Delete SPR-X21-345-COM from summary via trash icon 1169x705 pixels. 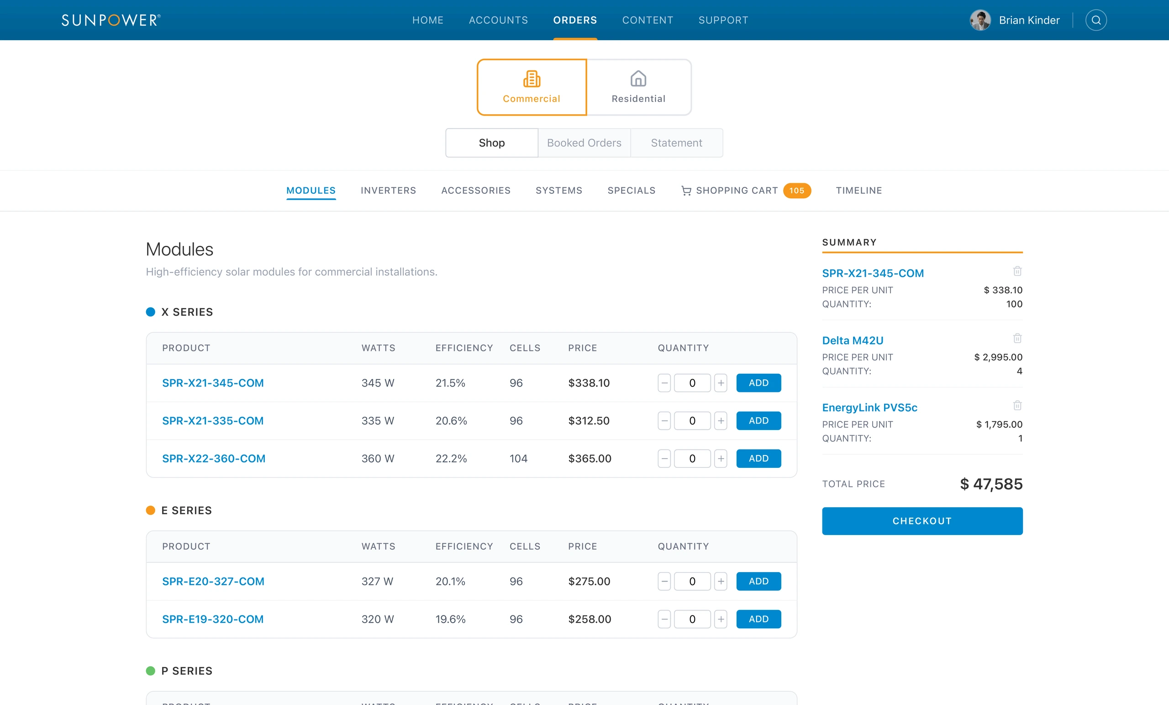click(x=1017, y=271)
